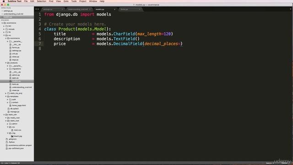This screenshot has width=293, height=165.
Task: Open the Apple menu
Action: [3, 1]
